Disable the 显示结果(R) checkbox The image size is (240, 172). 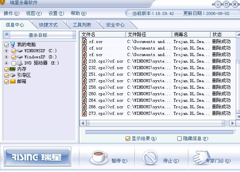(128, 139)
